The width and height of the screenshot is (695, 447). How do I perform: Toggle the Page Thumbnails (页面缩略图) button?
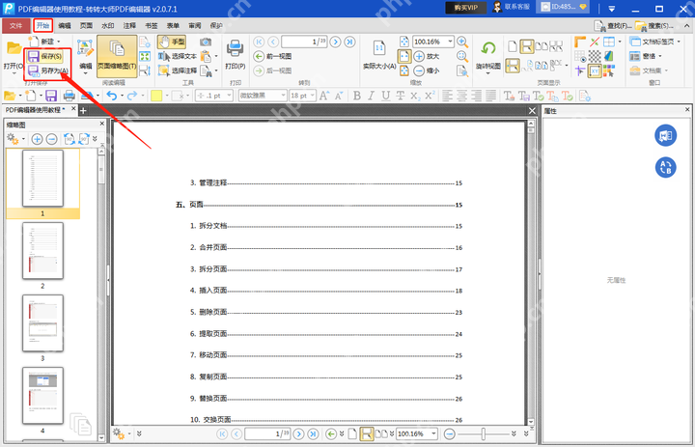click(117, 56)
